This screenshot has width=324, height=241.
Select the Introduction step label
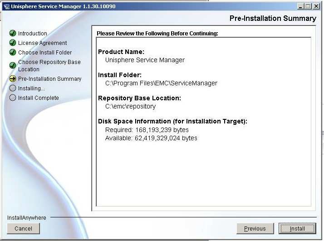[33, 33]
